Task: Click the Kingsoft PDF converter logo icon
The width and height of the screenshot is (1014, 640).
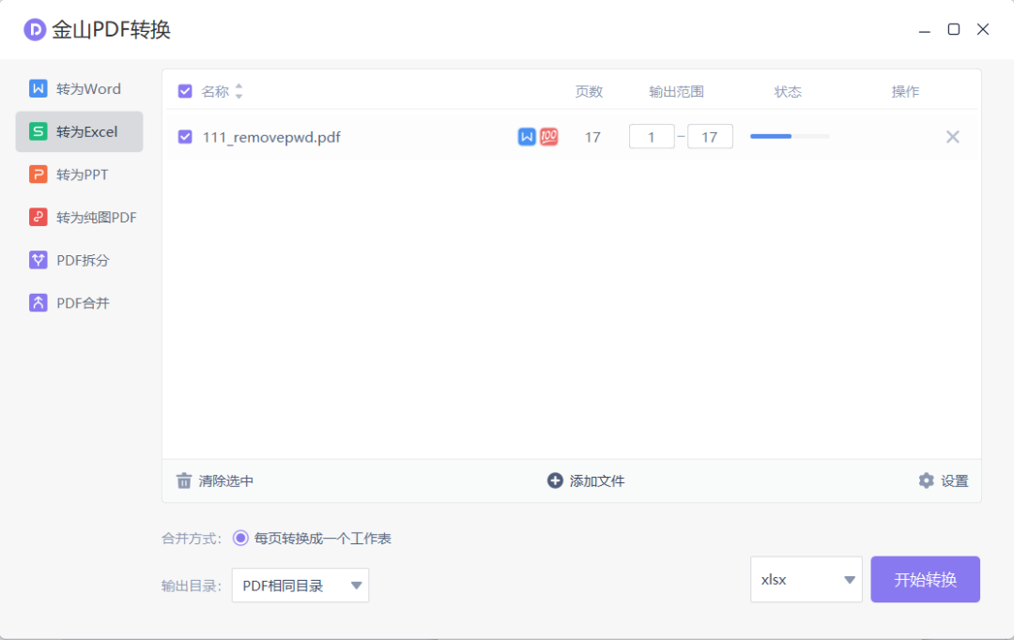Action: pyautogui.click(x=35, y=30)
